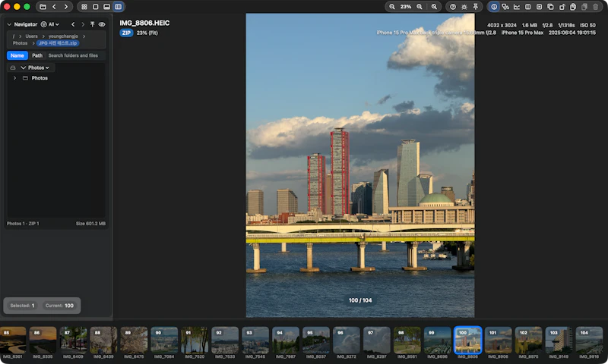Go to youngchangjo in breadcrumb path

click(x=63, y=36)
